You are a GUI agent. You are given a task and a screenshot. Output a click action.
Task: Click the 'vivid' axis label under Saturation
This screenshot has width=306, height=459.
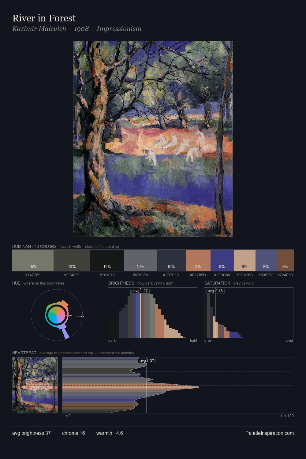(289, 340)
